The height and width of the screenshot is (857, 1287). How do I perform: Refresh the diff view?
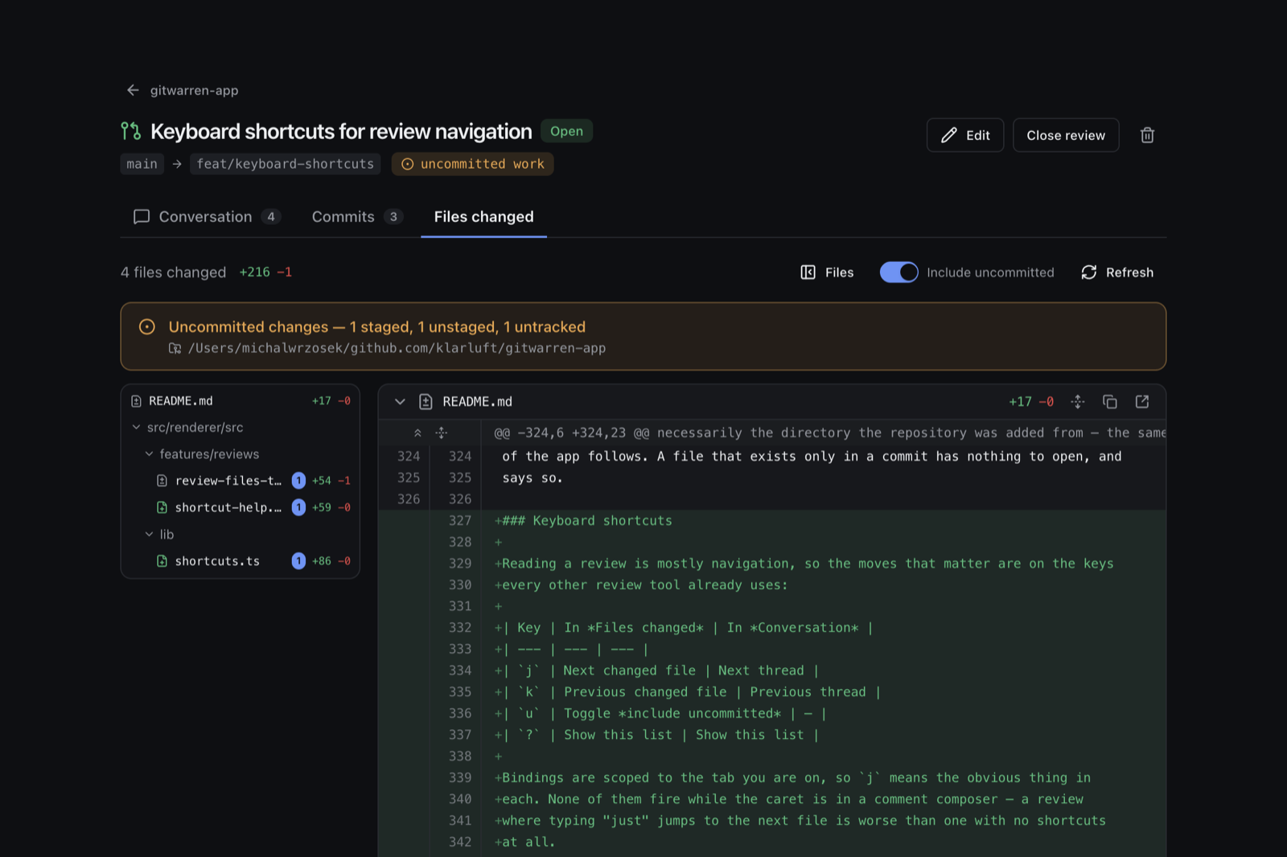[1116, 273]
